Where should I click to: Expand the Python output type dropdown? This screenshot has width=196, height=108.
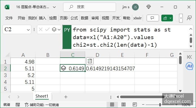59,30
